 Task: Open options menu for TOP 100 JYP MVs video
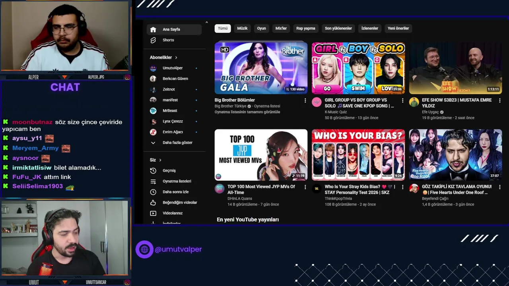tap(305, 187)
